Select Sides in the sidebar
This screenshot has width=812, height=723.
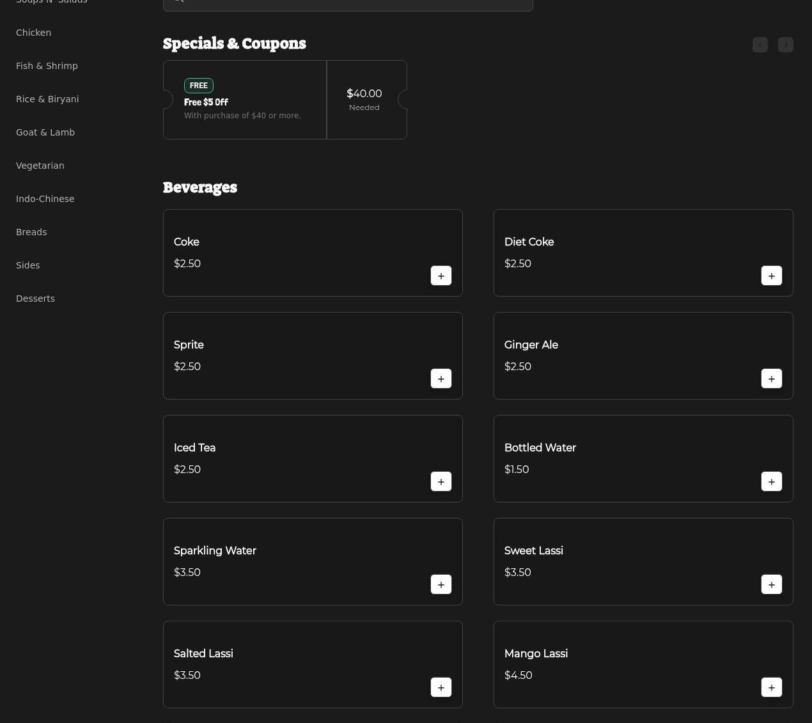coord(27,265)
